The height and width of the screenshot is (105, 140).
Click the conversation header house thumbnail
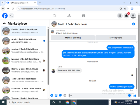pos(54,24)
